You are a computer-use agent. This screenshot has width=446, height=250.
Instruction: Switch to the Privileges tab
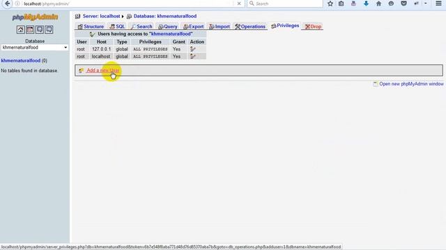tap(285, 26)
